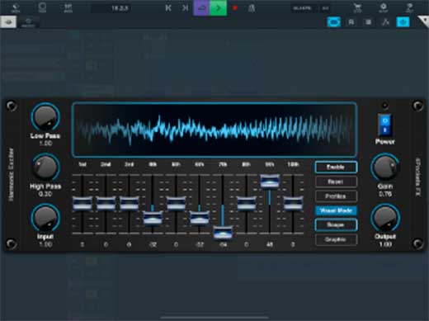The image size is (429, 321).
Task: Toggle the blue power icon in second row
Action: coord(403,22)
